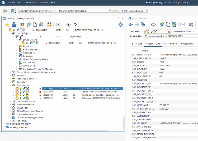Image resolution: width=198 pixels, height=141 pixels.
Task: Open the binoculars search tool
Action: (14, 25)
